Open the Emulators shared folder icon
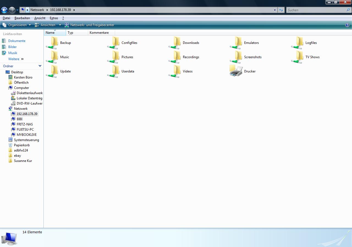 tap(236, 43)
